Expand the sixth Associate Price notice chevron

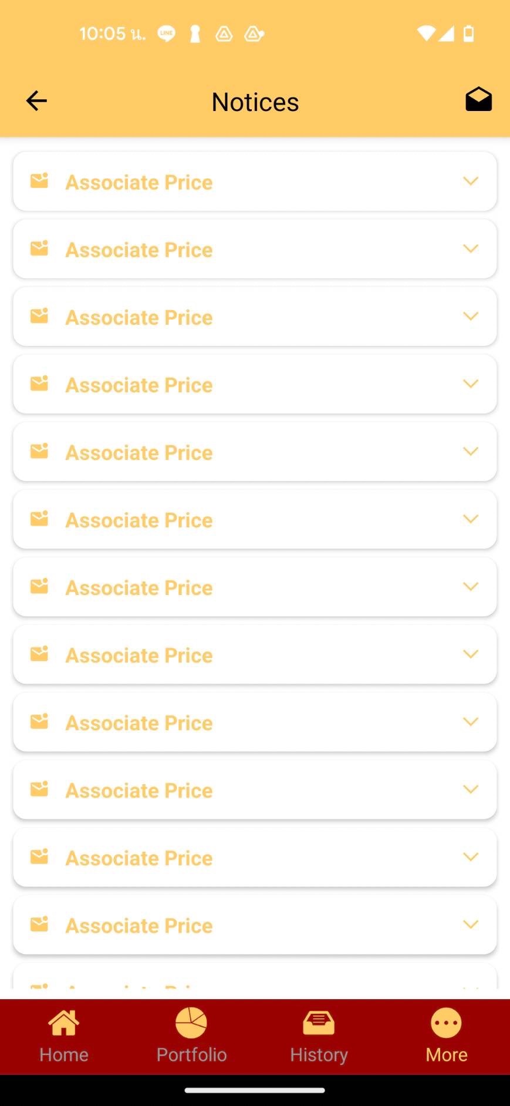click(x=471, y=519)
